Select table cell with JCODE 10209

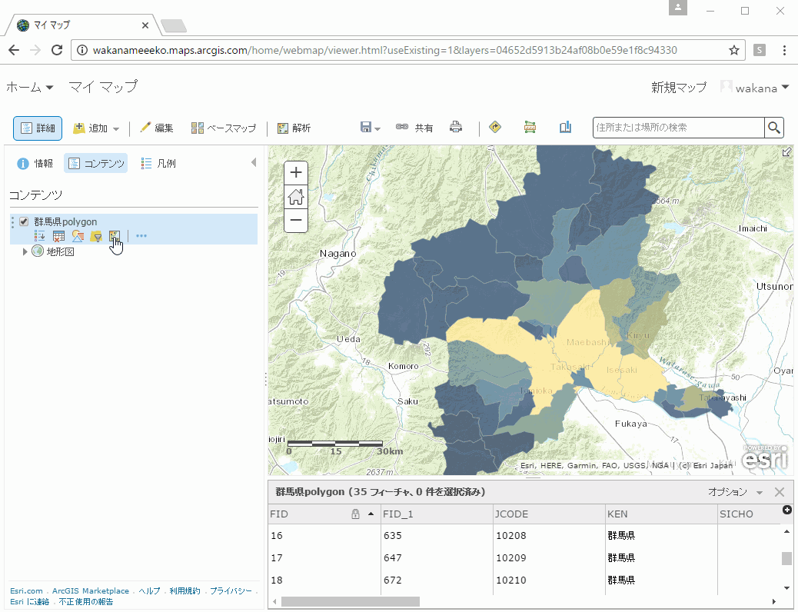[x=549, y=558]
